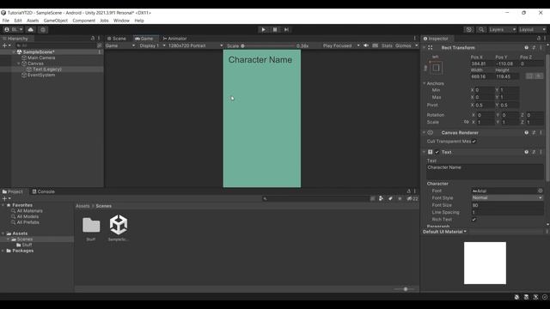Collapse the Canvas object in Hierarchy
This screenshot has height=309, width=550.
tap(19, 64)
